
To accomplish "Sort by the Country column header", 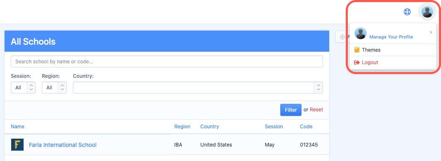I will 210,126.
